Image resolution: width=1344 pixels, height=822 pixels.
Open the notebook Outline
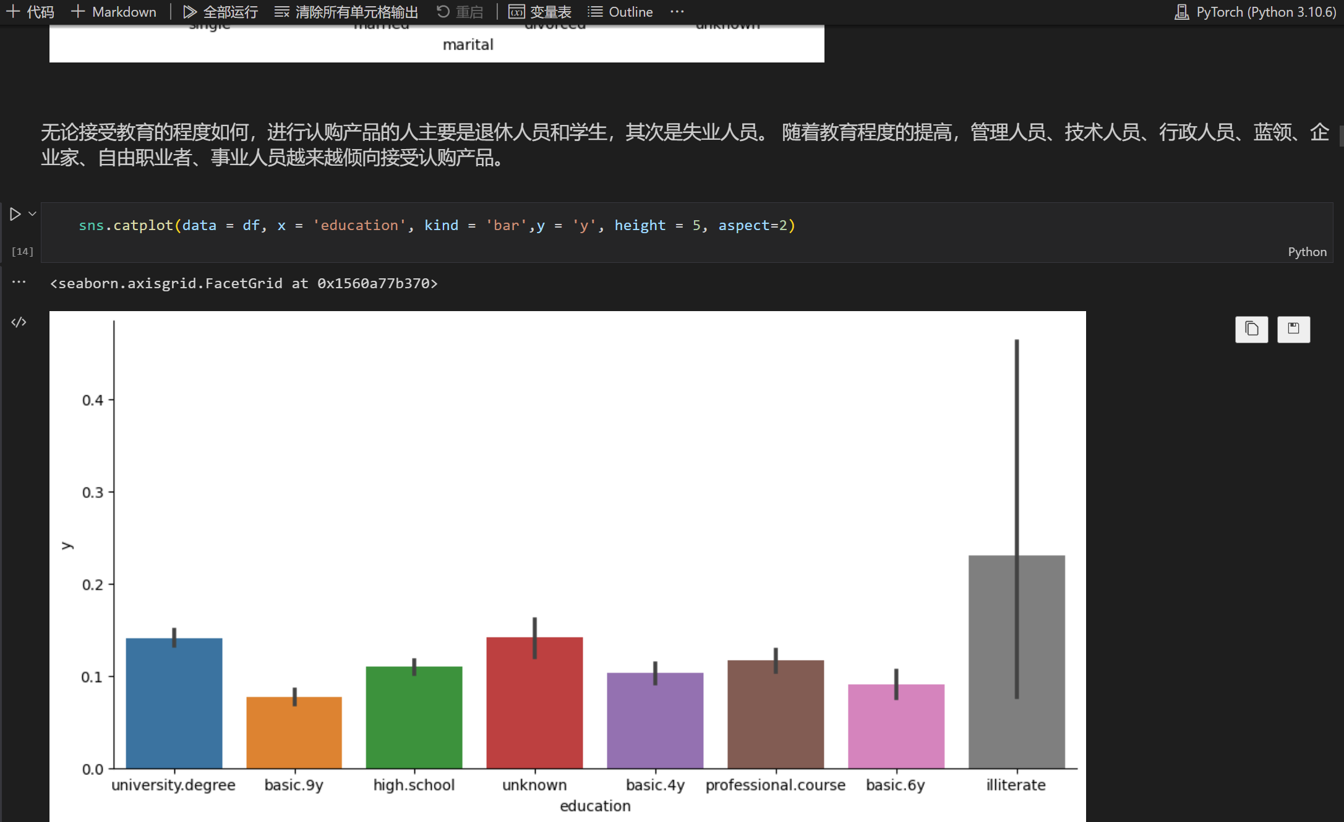click(620, 12)
